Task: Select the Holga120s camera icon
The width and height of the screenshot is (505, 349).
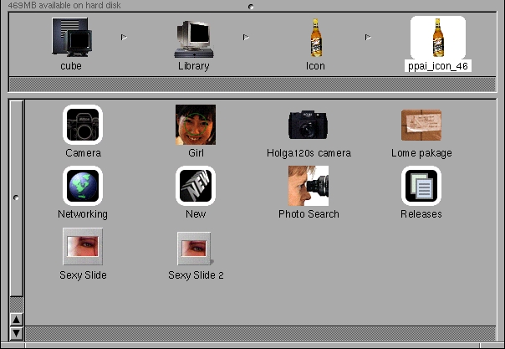Action: tap(309, 125)
